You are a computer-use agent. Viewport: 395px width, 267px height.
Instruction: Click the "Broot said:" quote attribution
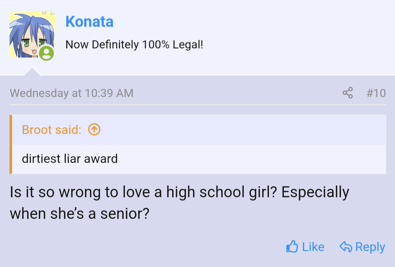click(x=52, y=129)
